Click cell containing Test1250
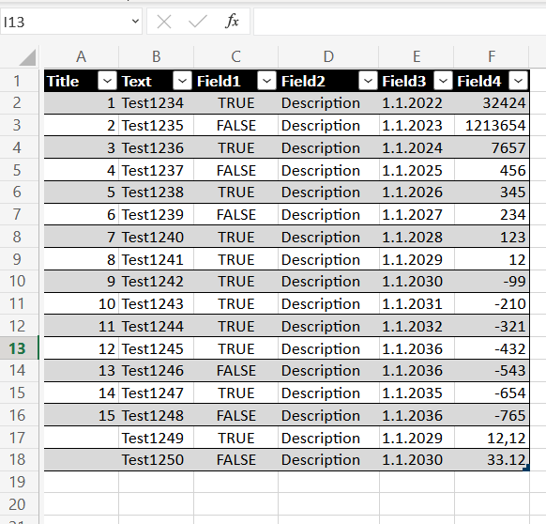The width and height of the screenshot is (546, 524). [x=157, y=460]
